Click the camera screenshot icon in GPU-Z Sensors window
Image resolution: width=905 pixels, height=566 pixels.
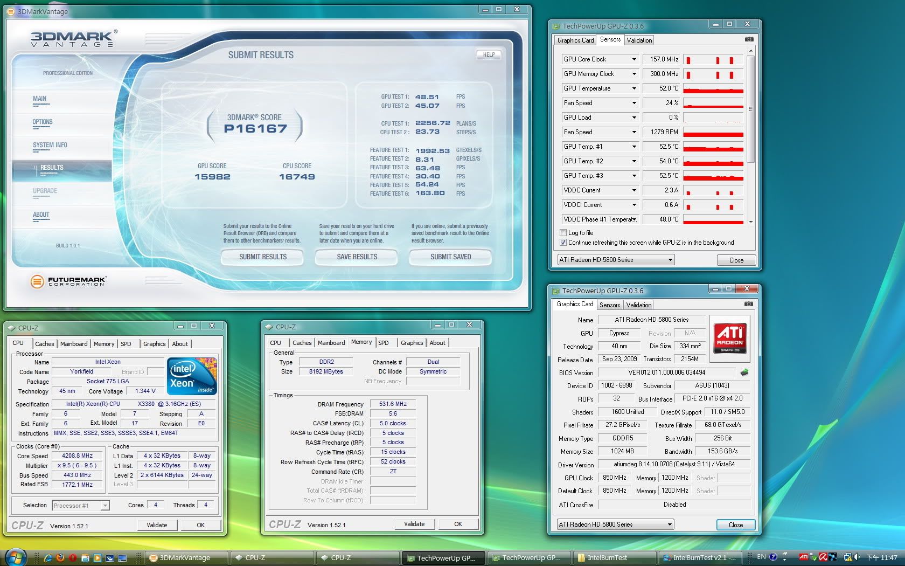pos(749,39)
